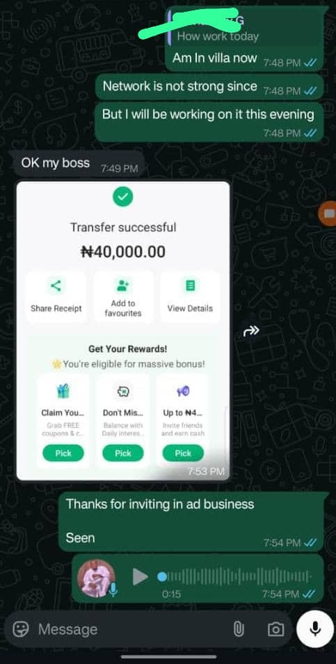Click the voice message waveform seek dot
Viewport: 336px width, 664px height.
(162, 577)
